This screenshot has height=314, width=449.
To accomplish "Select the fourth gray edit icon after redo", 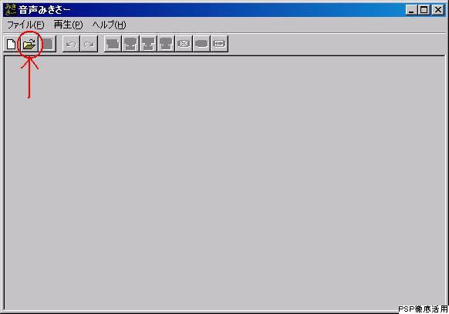I will click(x=166, y=44).
